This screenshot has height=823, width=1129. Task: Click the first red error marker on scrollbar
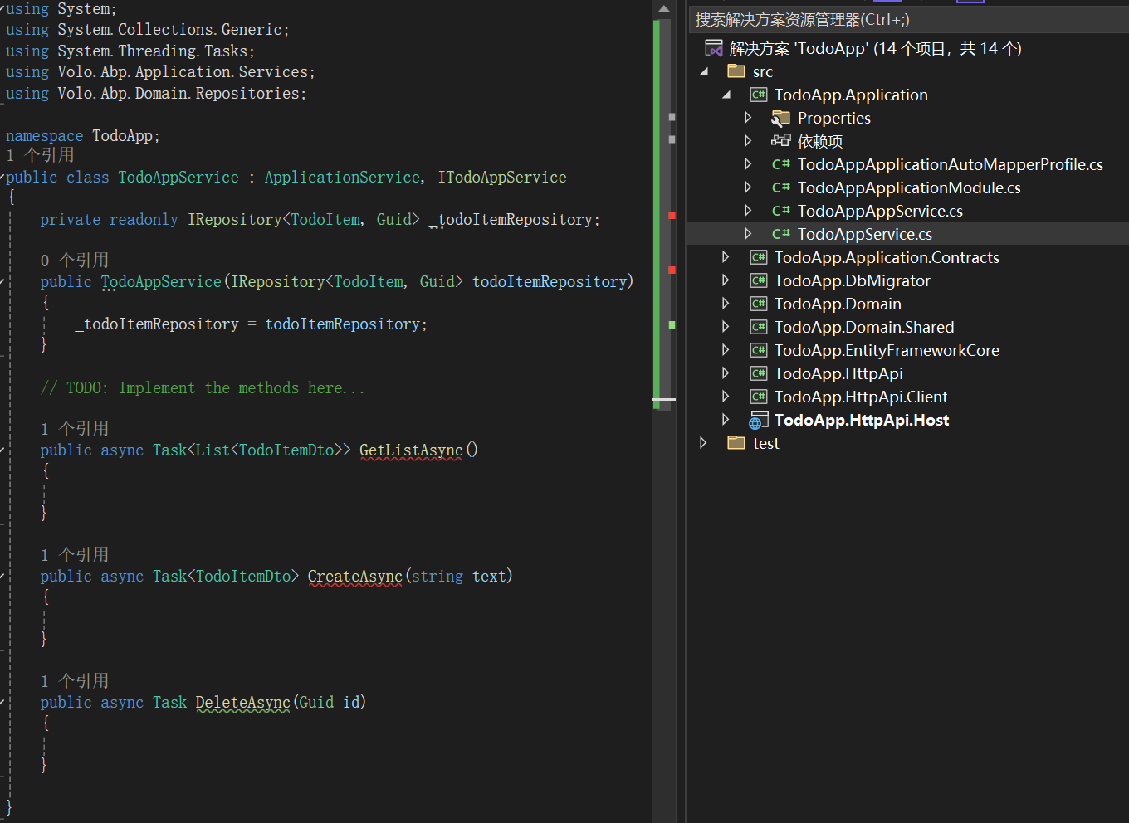[672, 216]
